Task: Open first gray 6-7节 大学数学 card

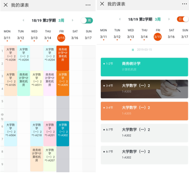Action: pos(144,133)
